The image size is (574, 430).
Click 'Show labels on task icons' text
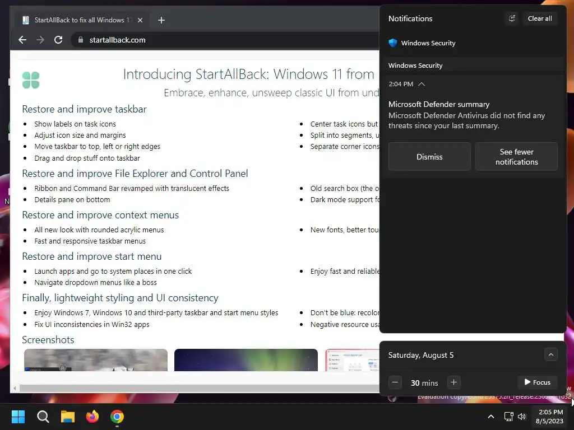pyautogui.click(x=75, y=124)
